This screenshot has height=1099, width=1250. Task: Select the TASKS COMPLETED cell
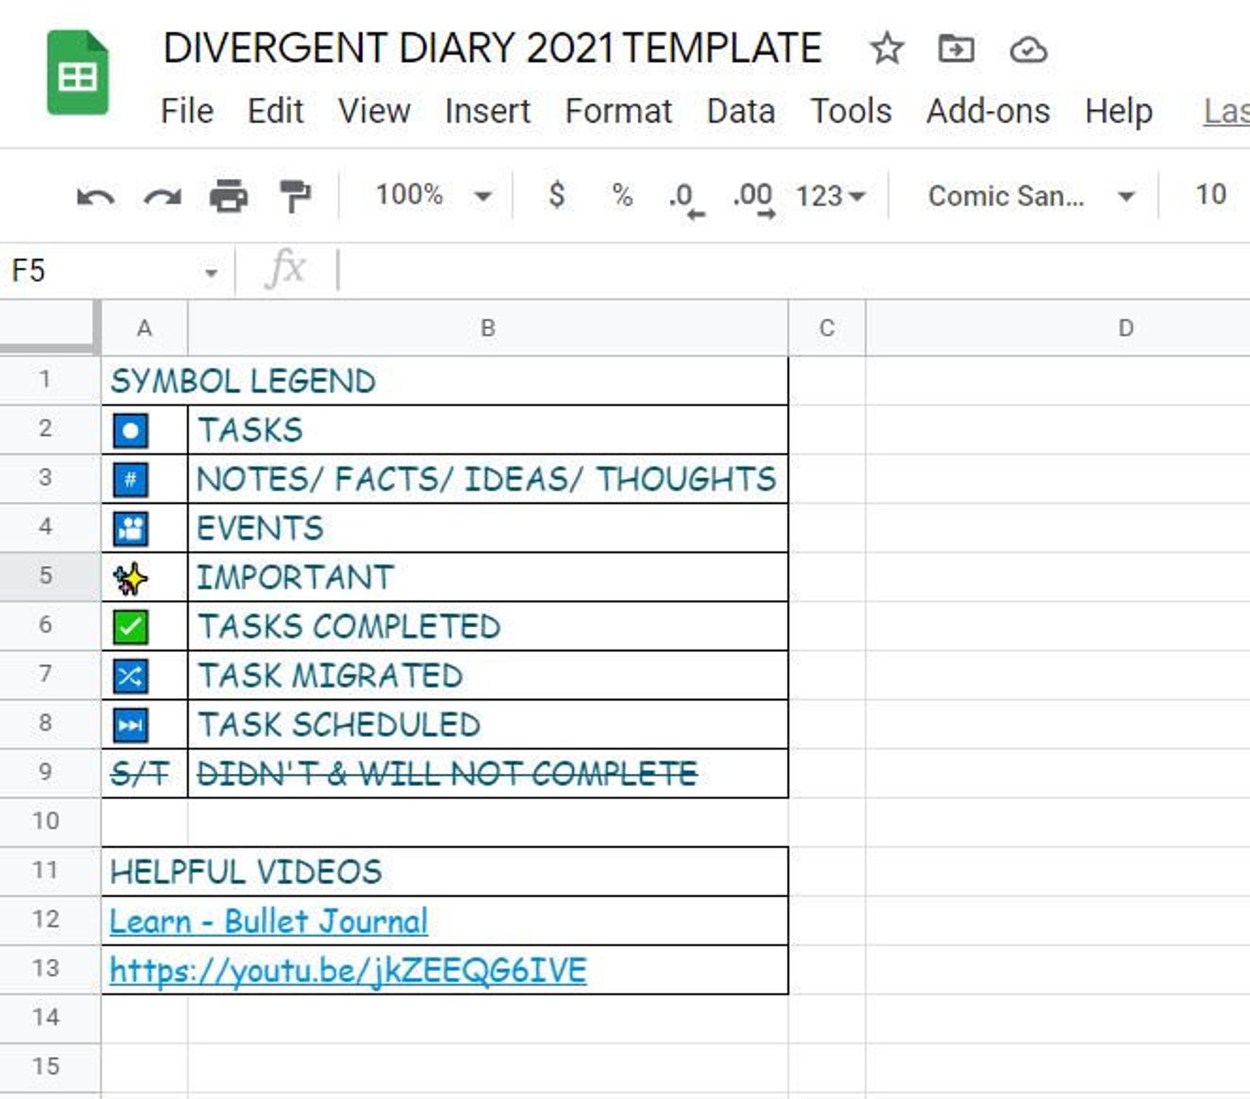click(x=488, y=627)
